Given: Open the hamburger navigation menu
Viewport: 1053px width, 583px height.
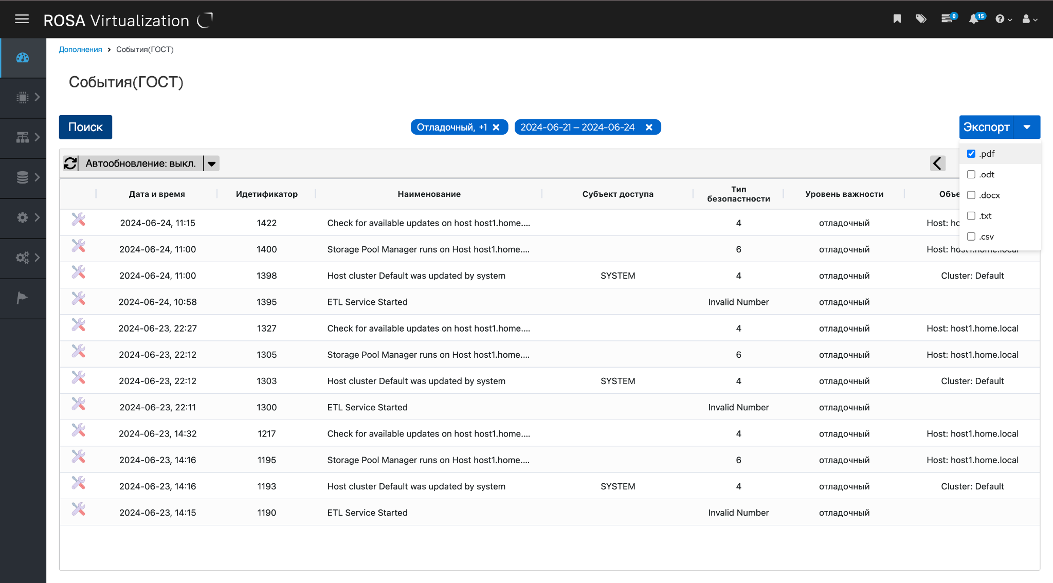Looking at the screenshot, I should pos(22,20).
